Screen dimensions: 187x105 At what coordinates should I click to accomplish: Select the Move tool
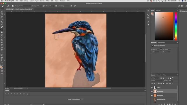tap(2, 12)
